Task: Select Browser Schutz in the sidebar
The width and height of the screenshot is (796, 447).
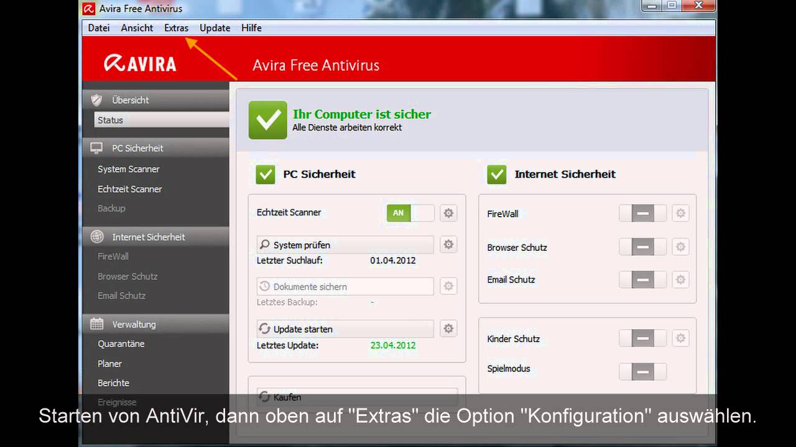Action: point(127,276)
